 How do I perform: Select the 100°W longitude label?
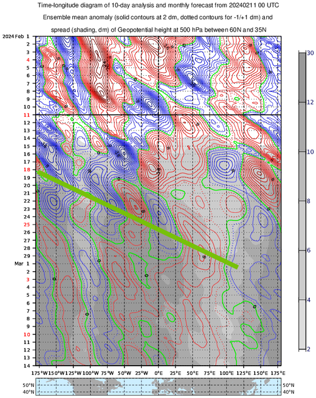coord(91,373)
